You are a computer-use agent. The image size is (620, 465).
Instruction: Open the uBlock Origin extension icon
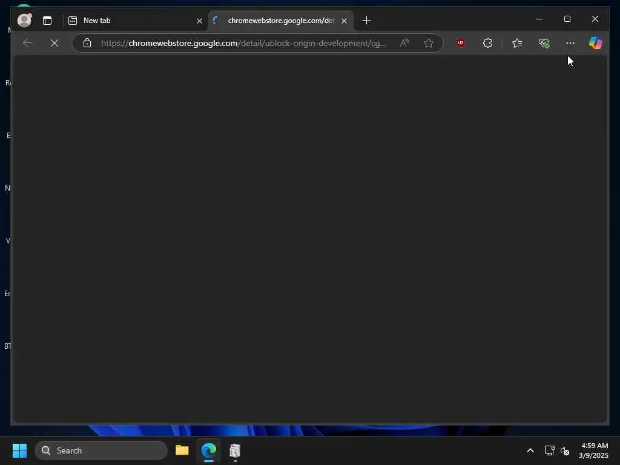point(461,43)
